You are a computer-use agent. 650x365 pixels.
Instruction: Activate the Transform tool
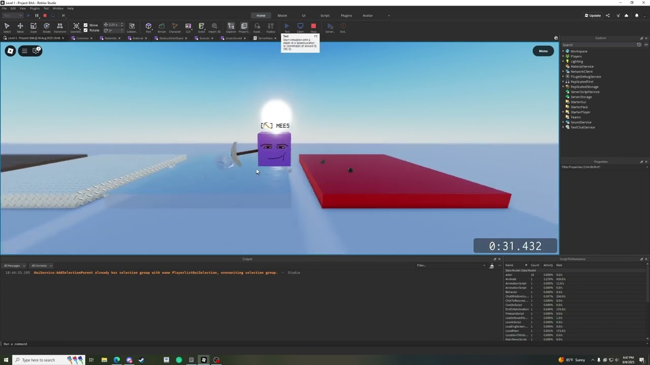click(x=60, y=27)
